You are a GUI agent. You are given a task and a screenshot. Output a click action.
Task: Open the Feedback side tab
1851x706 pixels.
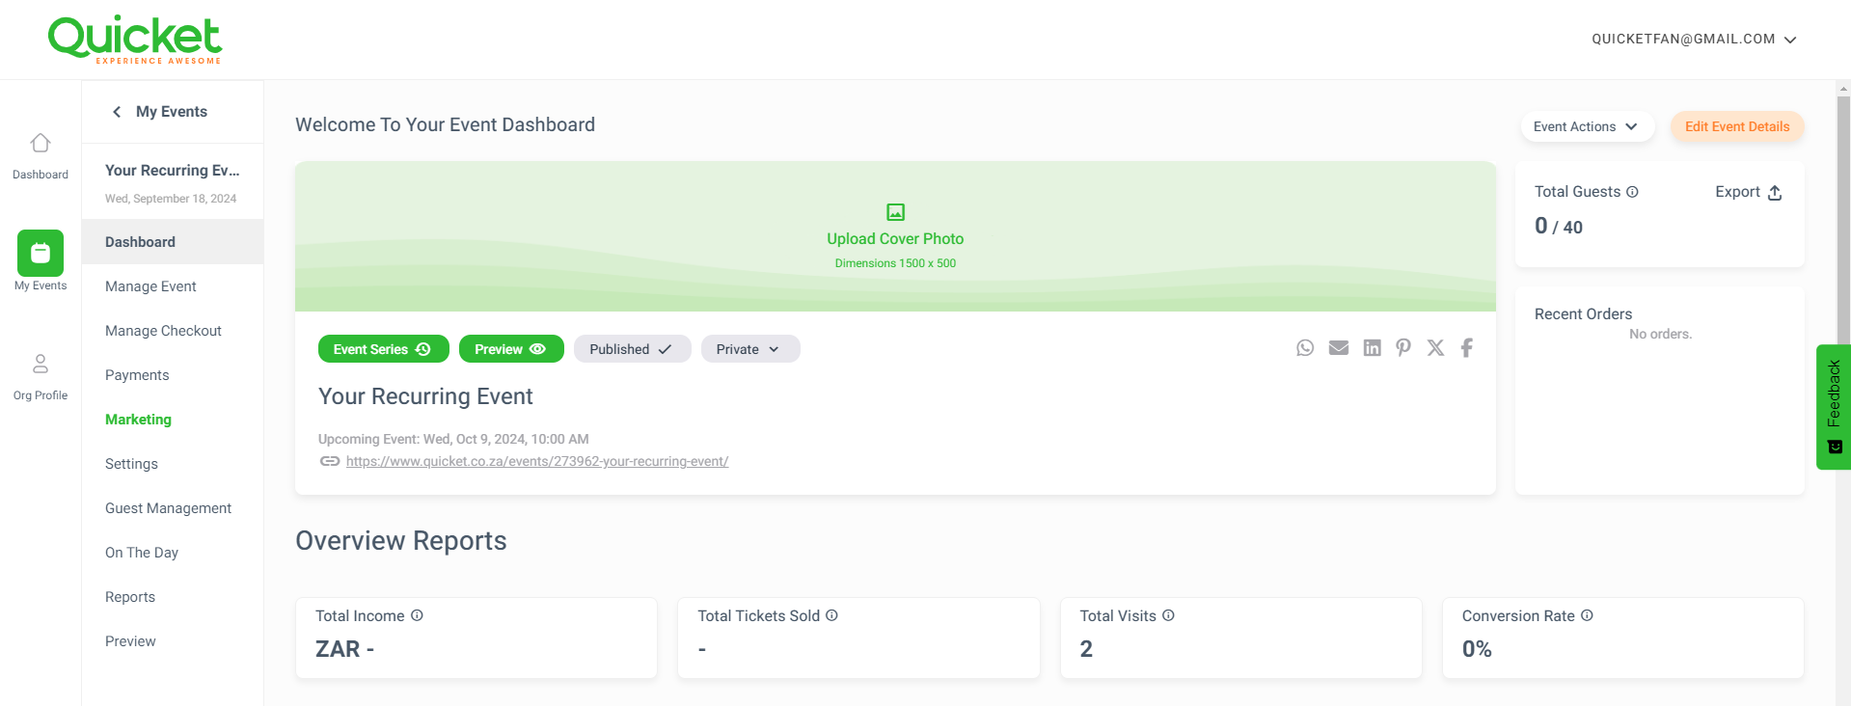(x=1833, y=406)
